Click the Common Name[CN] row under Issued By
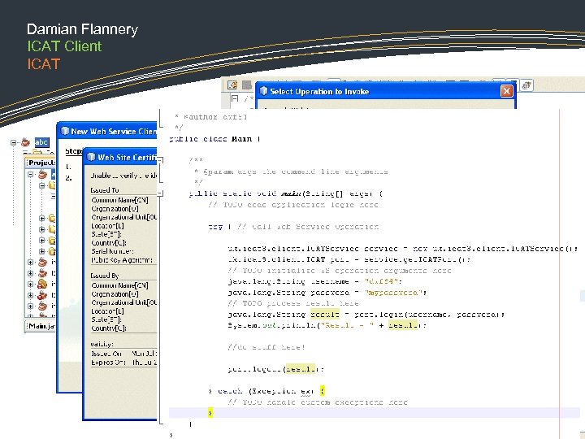Image resolution: width=585 pixels, height=439 pixels. coord(119,285)
